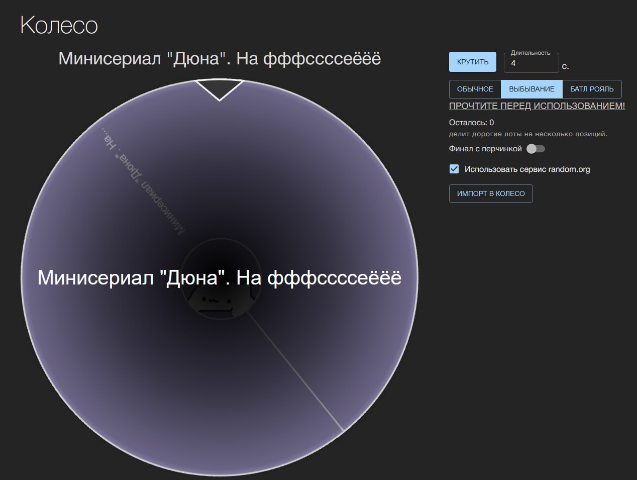Open the ПРОЧТИТЕ ПЕРЕД ИСПОЛЬЗОВАНИЕМ link
This screenshot has width=637, height=480.
point(537,106)
